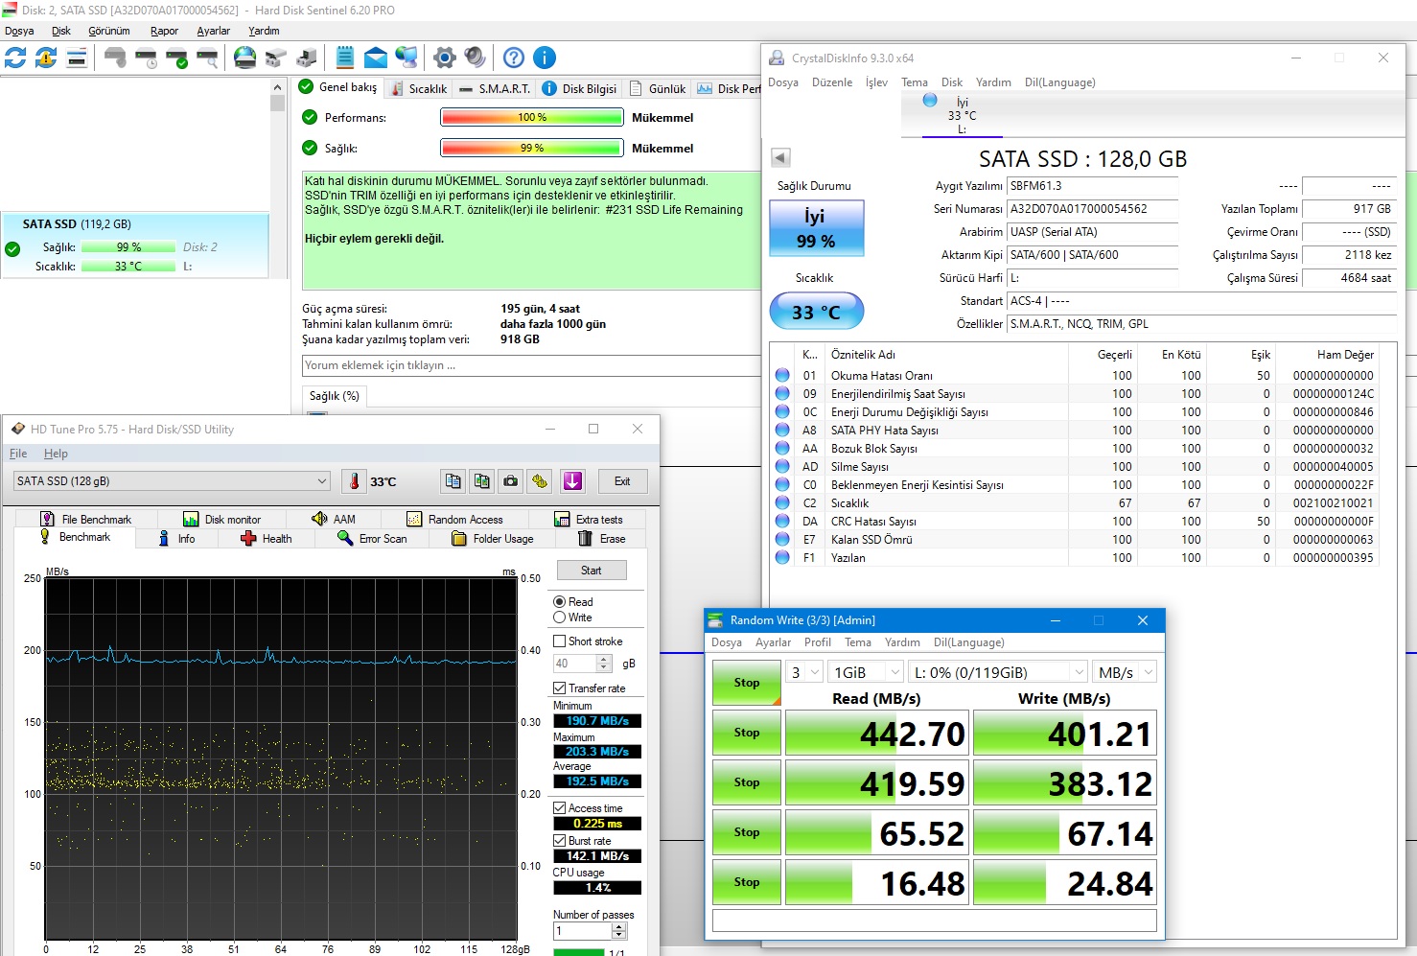Click the disk with green checkmark icon

176,58
